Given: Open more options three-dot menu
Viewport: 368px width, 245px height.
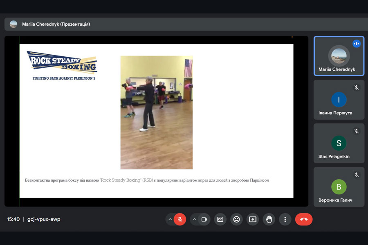Looking at the screenshot, I should pos(285,219).
